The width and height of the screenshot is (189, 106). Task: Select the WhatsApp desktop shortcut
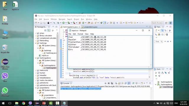(5, 92)
